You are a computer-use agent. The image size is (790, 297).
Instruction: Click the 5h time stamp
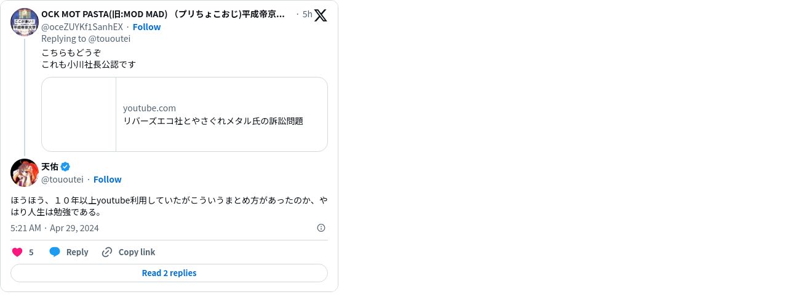(307, 14)
